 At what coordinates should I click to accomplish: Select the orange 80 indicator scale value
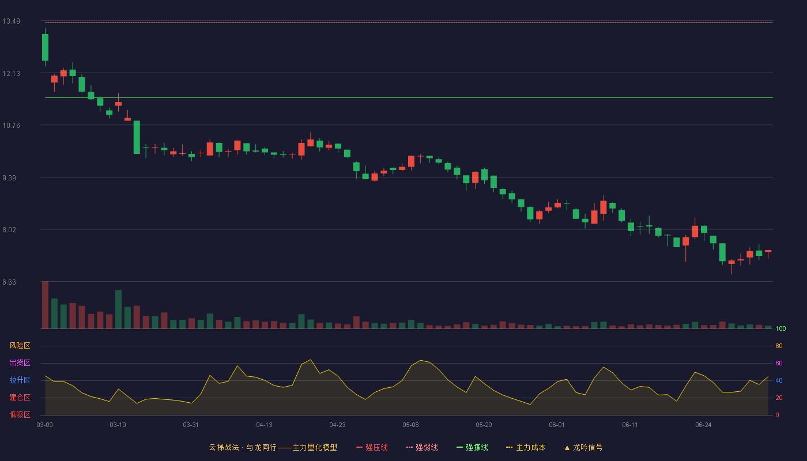click(779, 346)
